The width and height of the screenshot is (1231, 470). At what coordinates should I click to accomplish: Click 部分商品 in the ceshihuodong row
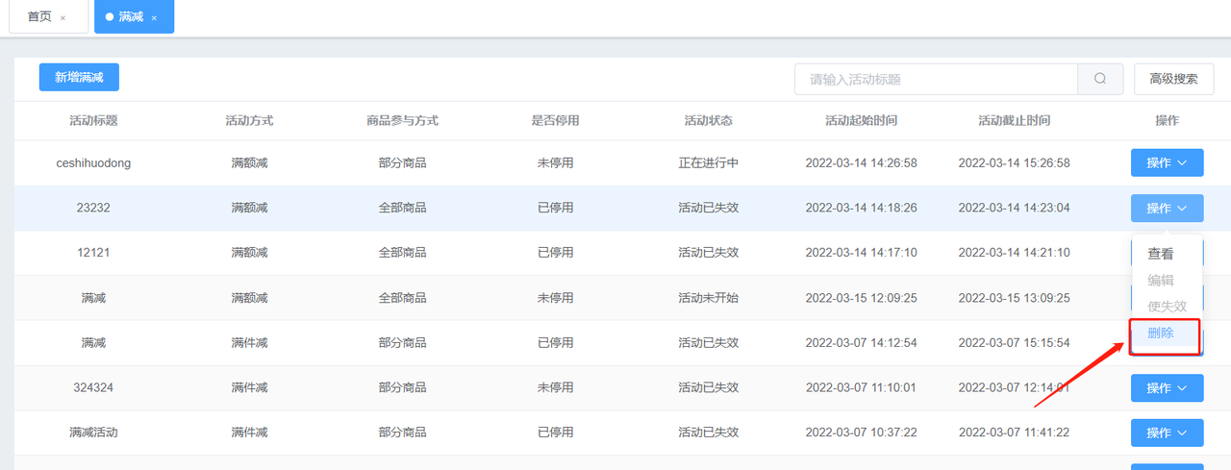402,163
